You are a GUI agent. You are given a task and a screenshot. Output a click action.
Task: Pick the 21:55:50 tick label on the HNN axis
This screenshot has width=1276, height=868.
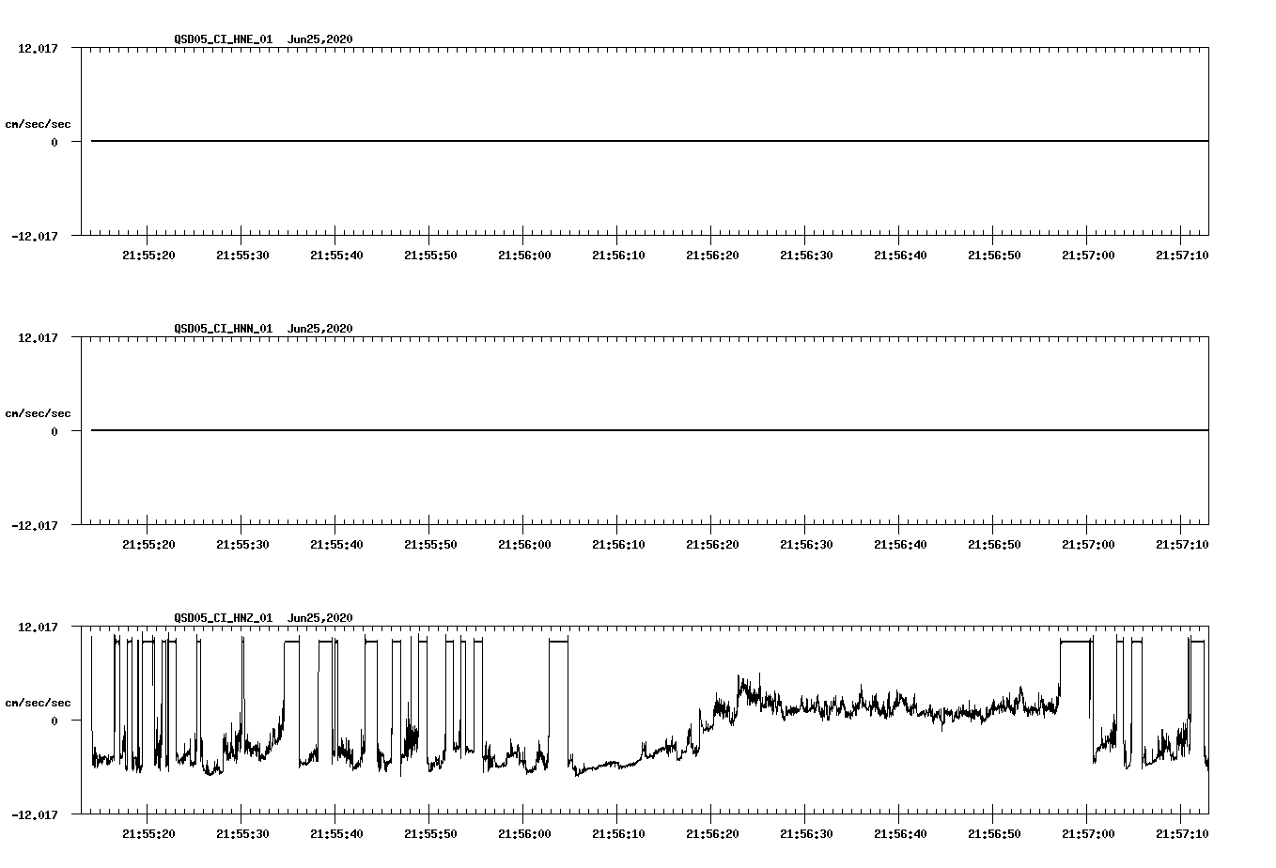click(430, 544)
